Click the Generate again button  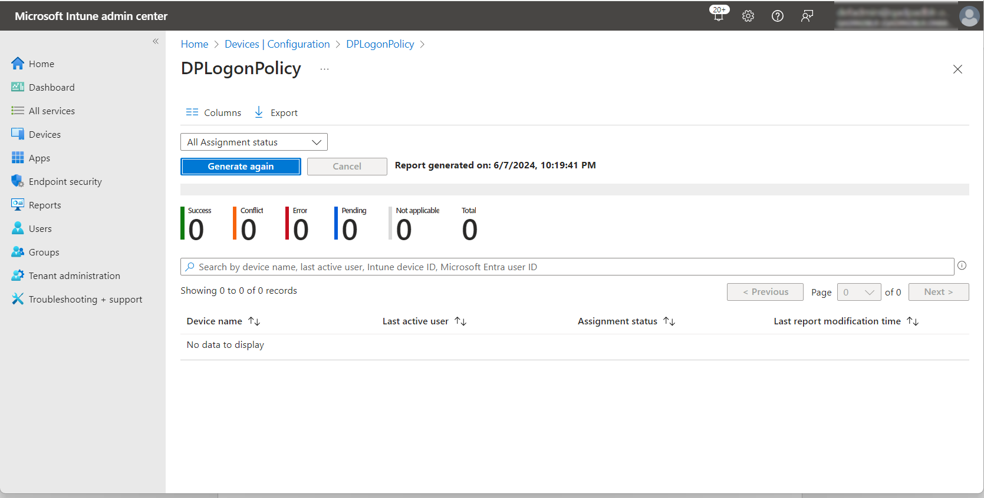241,167
